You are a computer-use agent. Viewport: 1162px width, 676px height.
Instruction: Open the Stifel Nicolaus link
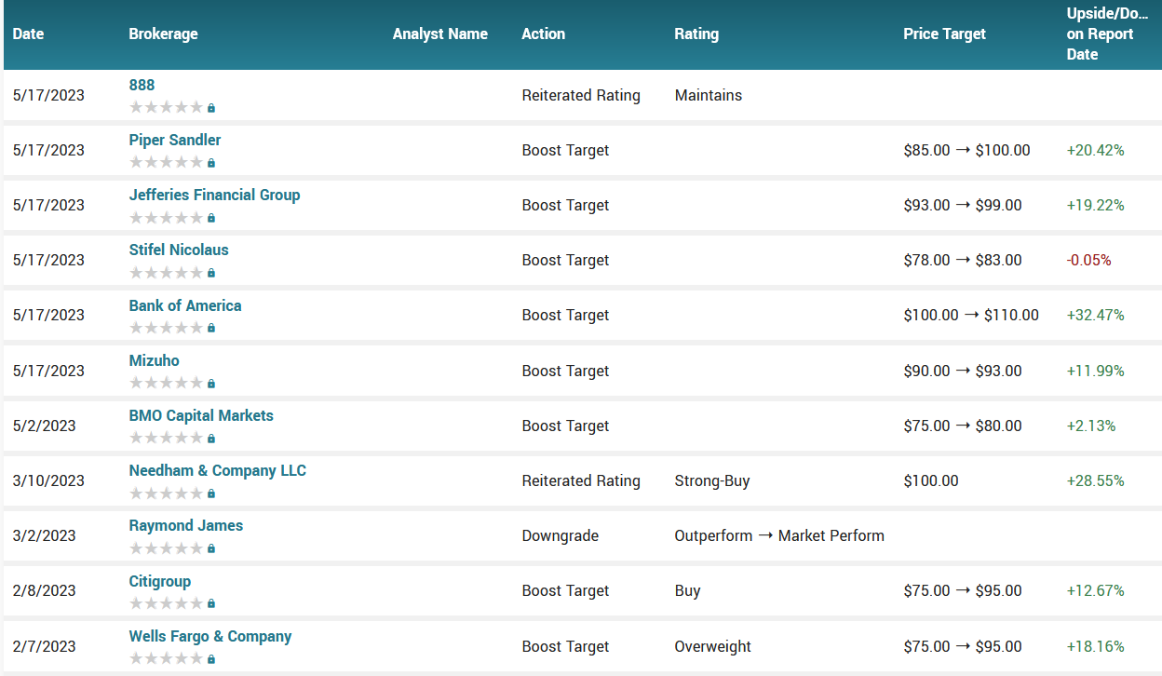(x=179, y=250)
